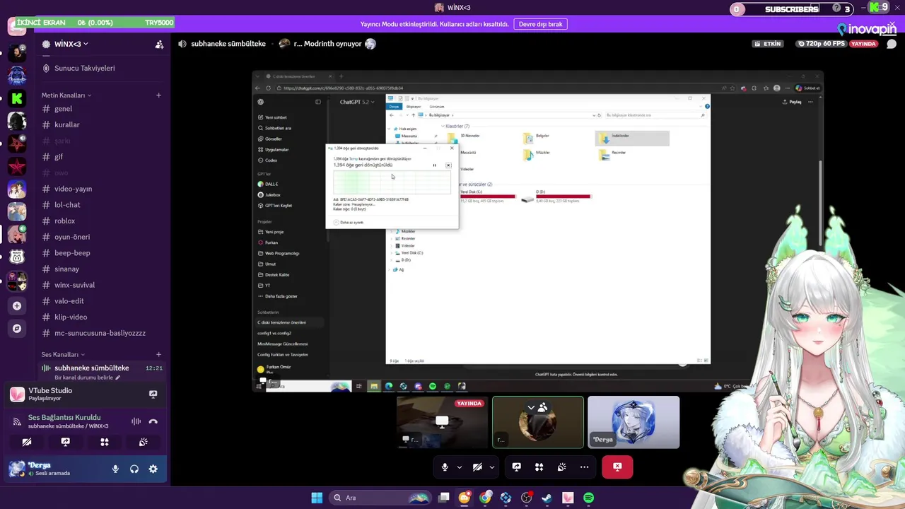Open Chrome from the taskbar
Screen dimensions: 905x509
(x=485, y=498)
